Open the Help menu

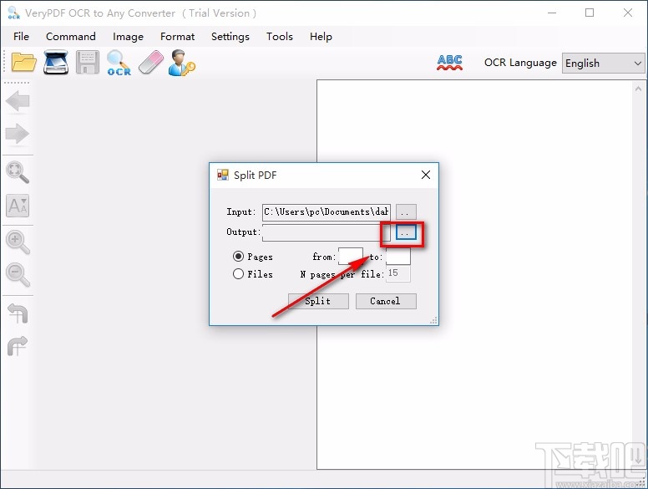click(321, 37)
